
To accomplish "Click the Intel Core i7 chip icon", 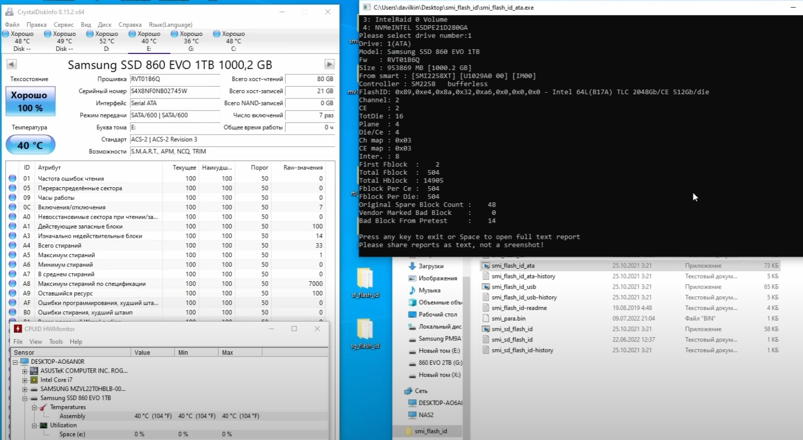I will click(x=34, y=380).
